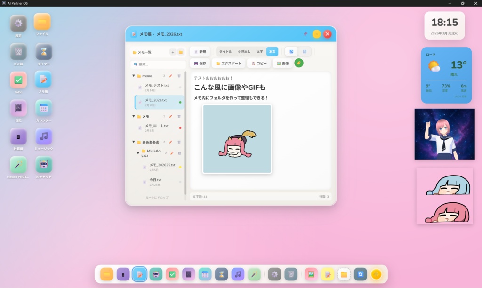Click the trash icon next to the メモ folder
The width and height of the screenshot is (482, 288).
(178, 115)
